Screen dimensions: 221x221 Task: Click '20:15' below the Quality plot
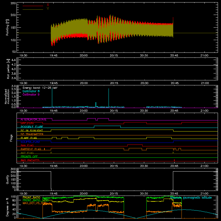(114, 194)
